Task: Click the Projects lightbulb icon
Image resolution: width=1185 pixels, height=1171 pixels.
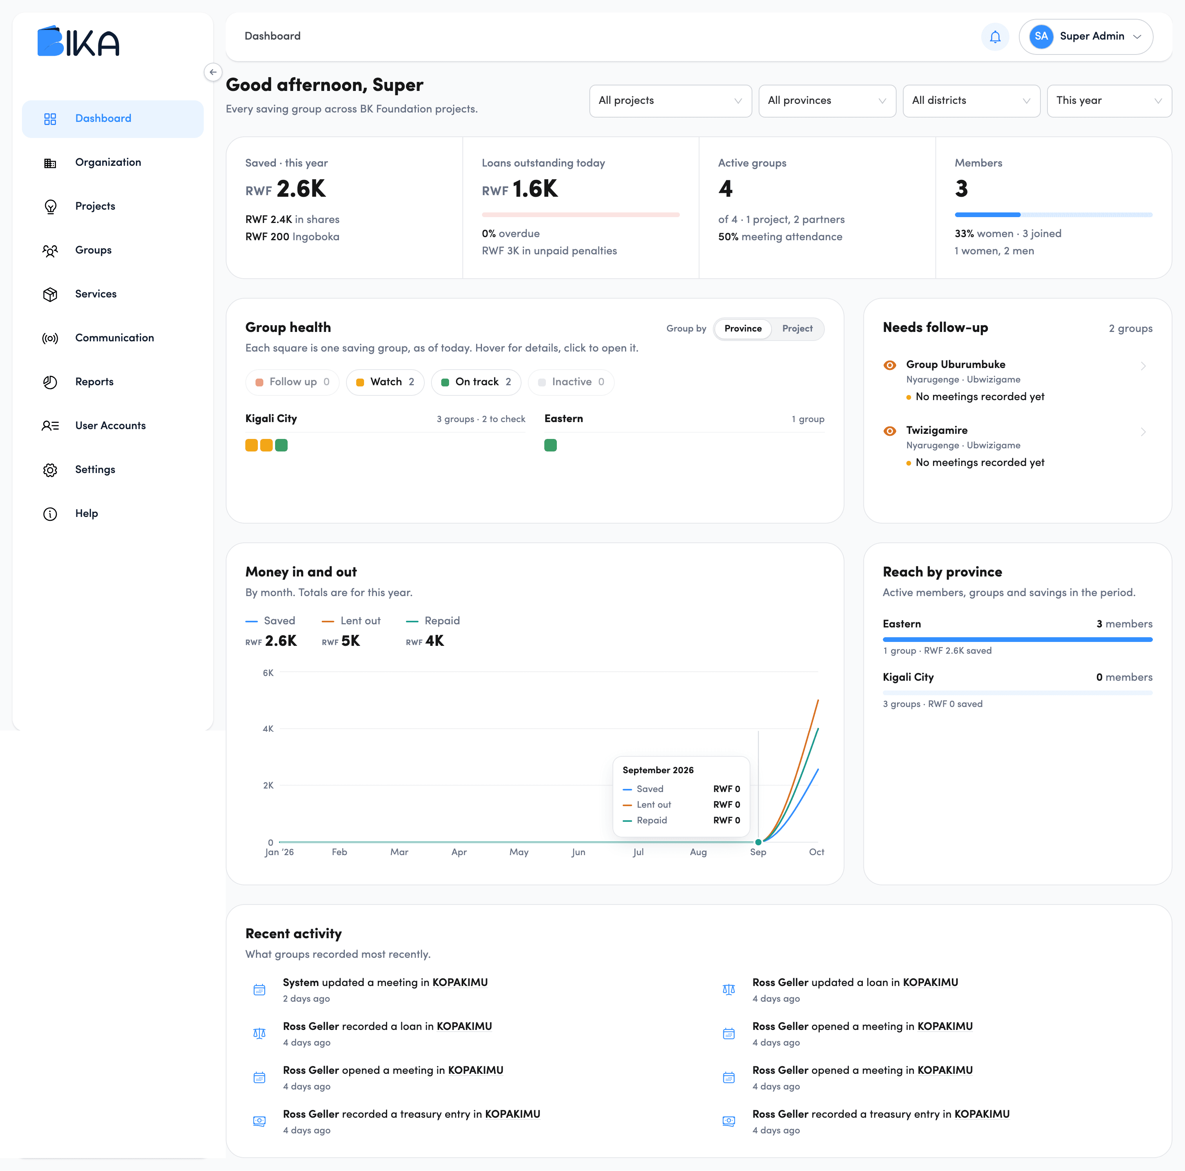Action: click(50, 207)
